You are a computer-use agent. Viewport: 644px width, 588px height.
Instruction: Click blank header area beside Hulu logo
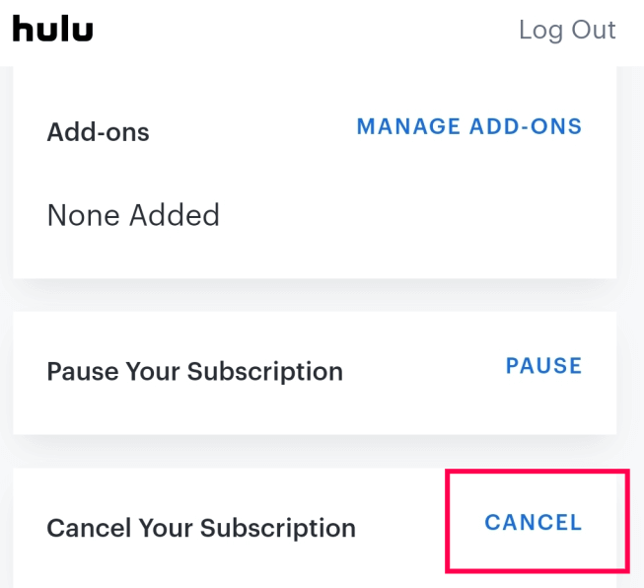pos(296,30)
